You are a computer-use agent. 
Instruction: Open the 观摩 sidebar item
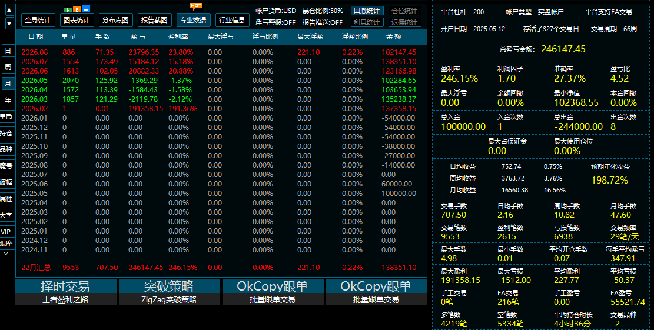pyautogui.click(x=6, y=244)
